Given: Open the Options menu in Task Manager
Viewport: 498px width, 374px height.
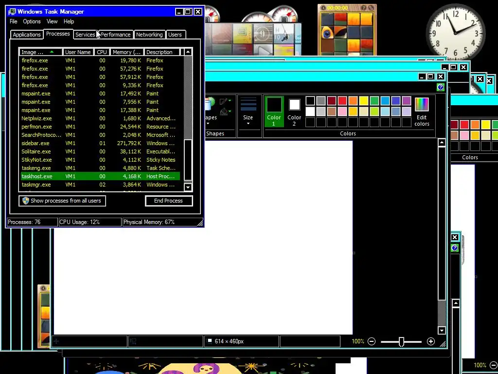Looking at the screenshot, I should tap(32, 21).
